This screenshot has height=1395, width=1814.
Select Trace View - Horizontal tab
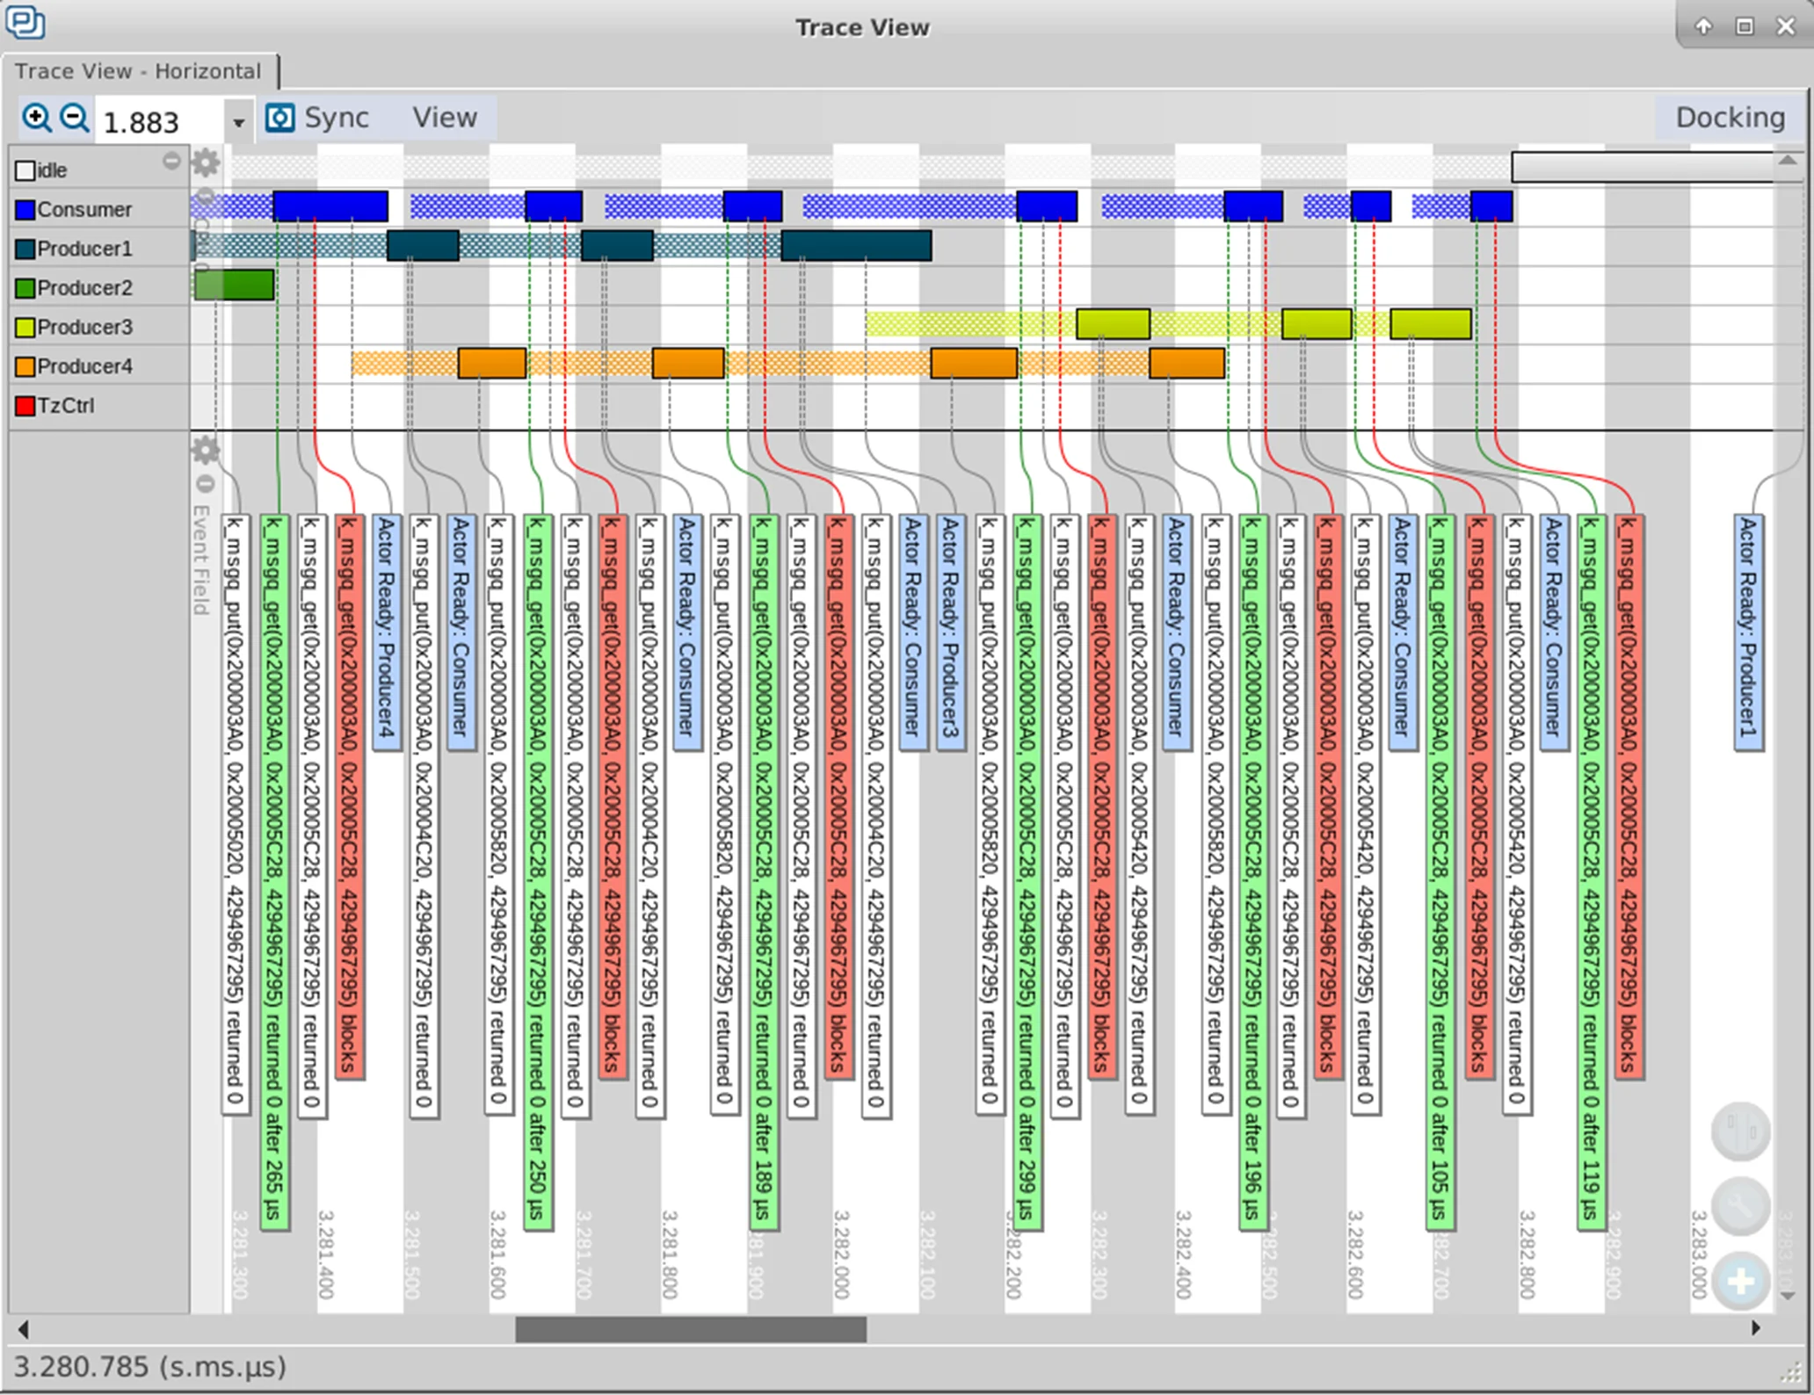[138, 71]
